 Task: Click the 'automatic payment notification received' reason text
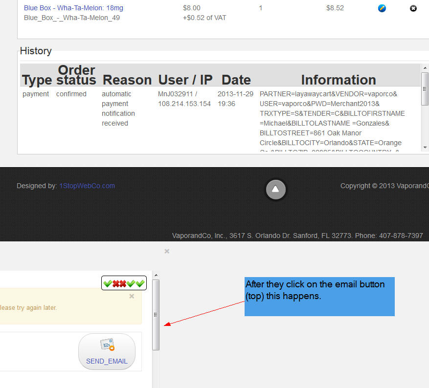pyautogui.click(x=118, y=109)
